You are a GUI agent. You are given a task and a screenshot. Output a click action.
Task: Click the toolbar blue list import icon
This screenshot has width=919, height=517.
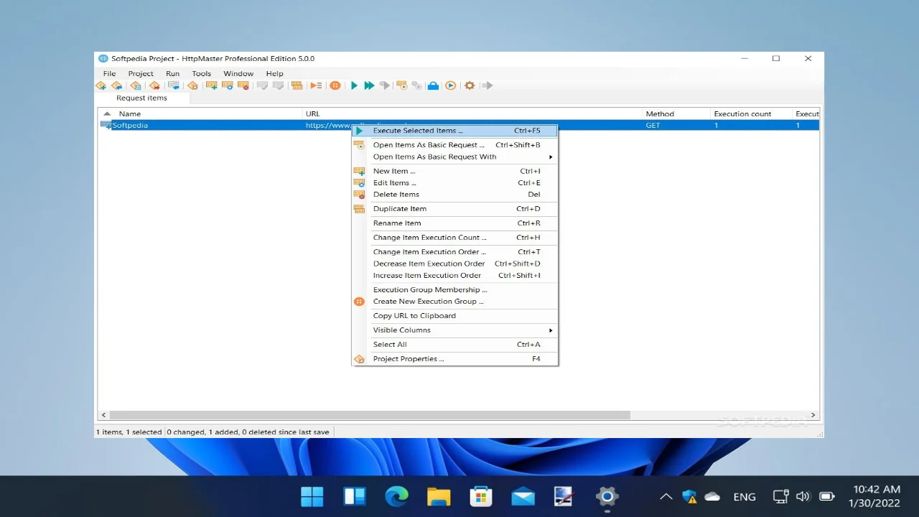[173, 85]
